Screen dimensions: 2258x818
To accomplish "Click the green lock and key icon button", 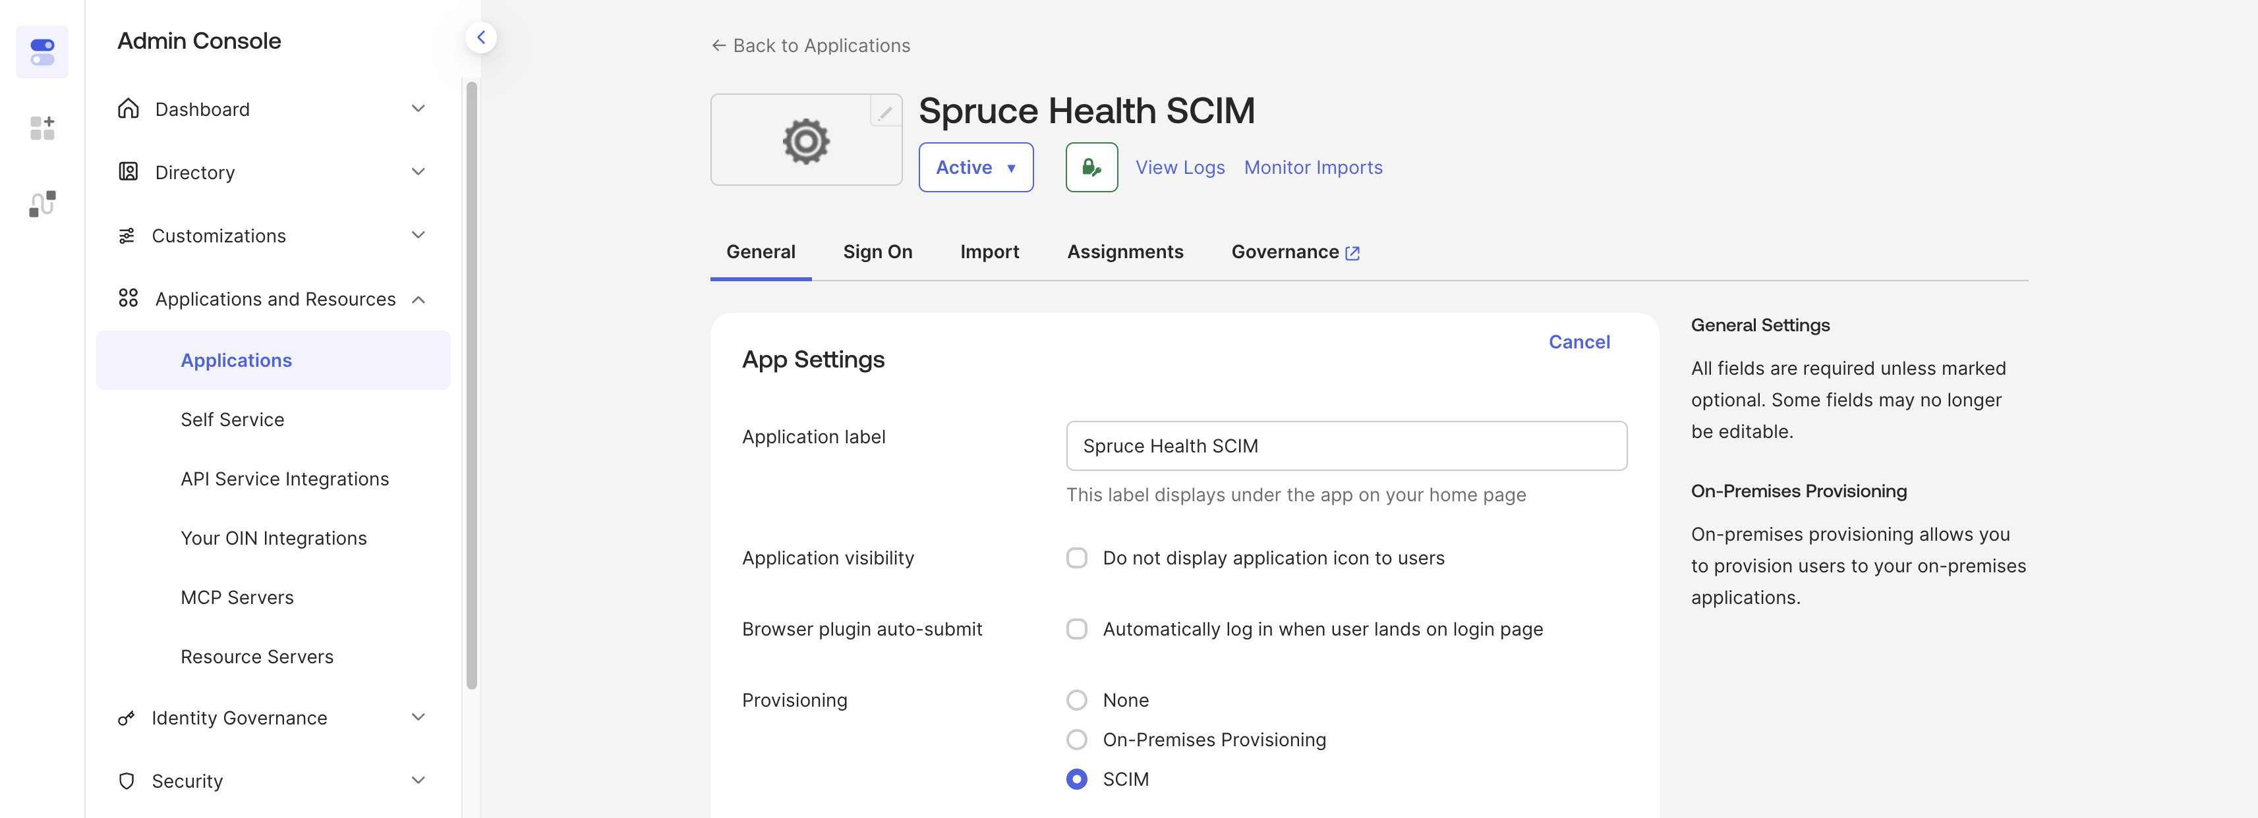I will pos(1091,167).
